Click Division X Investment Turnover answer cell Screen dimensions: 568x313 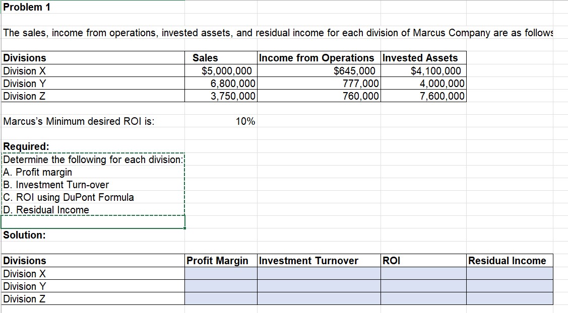[319, 273]
